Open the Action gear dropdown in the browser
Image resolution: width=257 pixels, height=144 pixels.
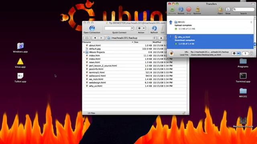(x=141, y=28)
